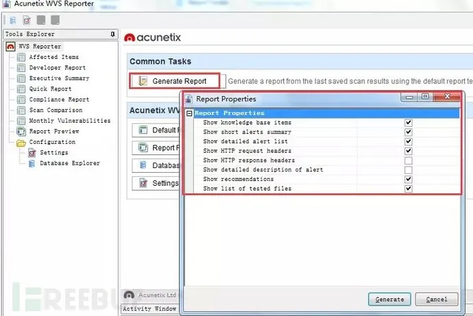Viewport: 473px width, 316px height.
Task: Click the Monthly Vulnerabilities page icon
Action: pos(21,121)
